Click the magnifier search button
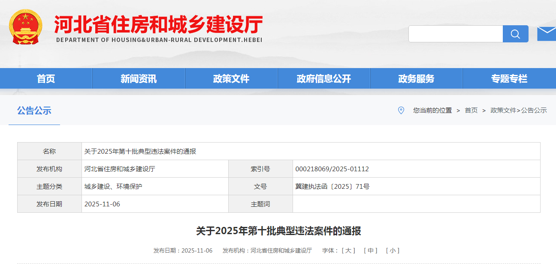This screenshot has width=556, height=268. (x=515, y=34)
